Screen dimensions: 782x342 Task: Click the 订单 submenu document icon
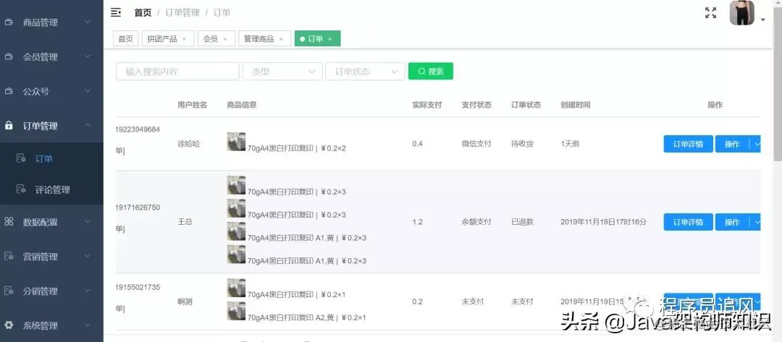coord(21,159)
